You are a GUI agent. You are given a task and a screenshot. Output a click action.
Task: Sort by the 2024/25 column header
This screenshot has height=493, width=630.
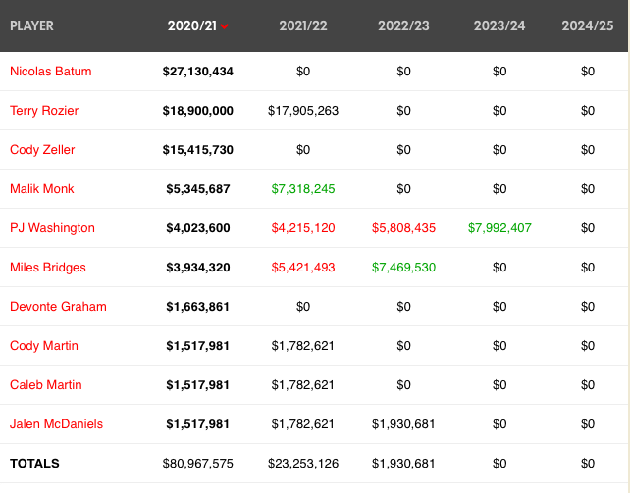click(588, 25)
